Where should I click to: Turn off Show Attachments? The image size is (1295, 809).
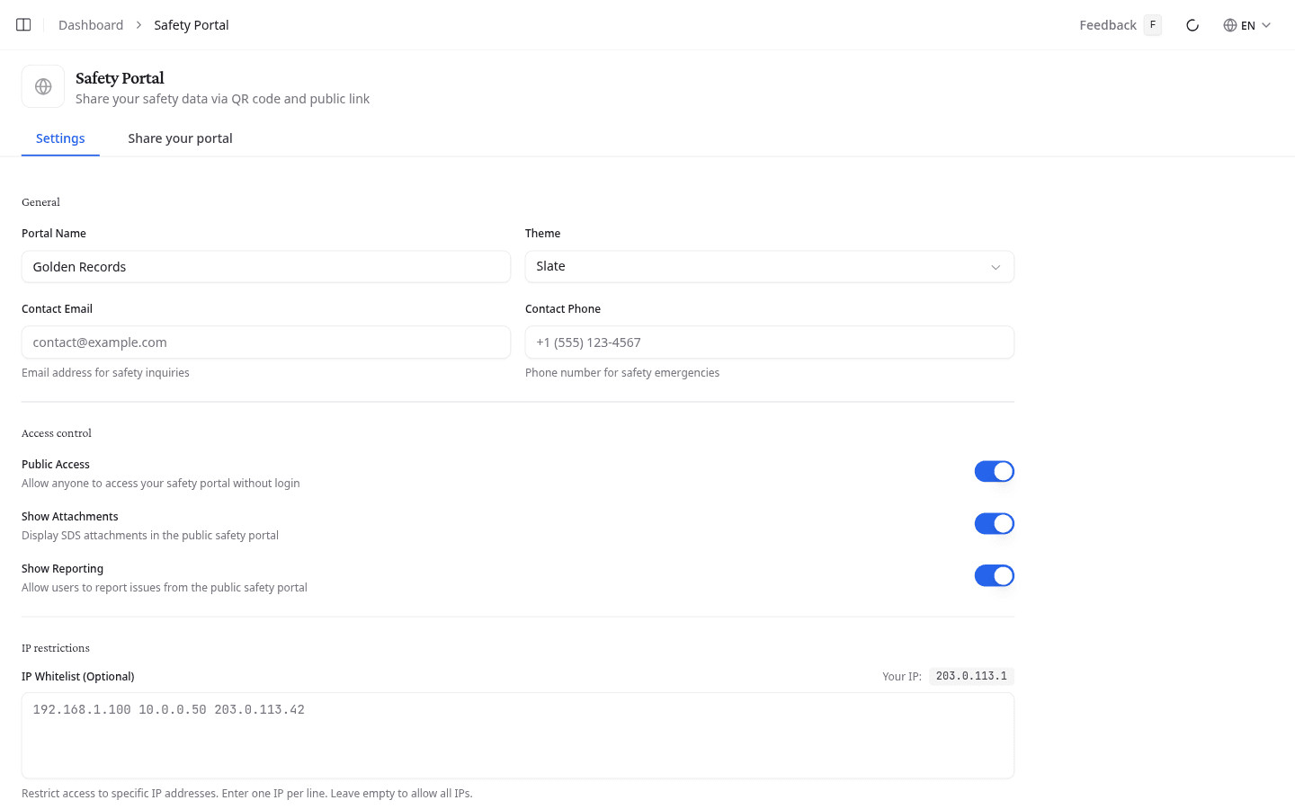pyautogui.click(x=994, y=522)
